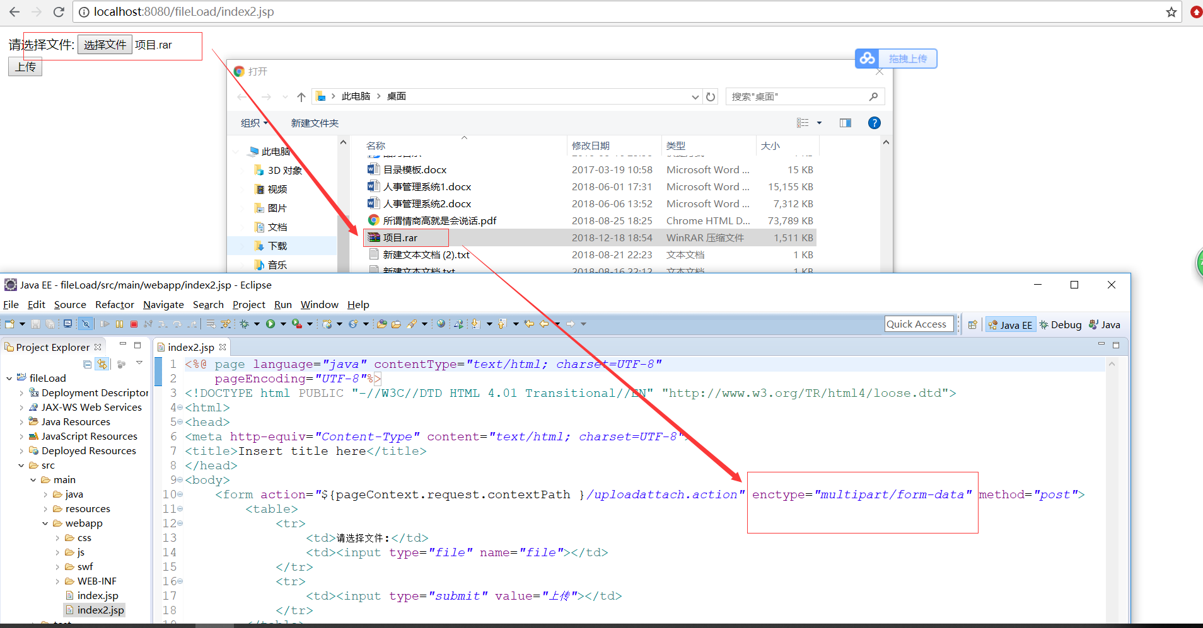Bookmark page with the browser star icon
The width and height of the screenshot is (1203, 628).
click(x=1171, y=12)
